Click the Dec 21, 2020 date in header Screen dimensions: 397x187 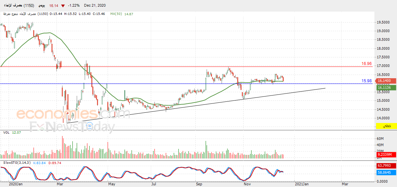(x=95, y=6)
